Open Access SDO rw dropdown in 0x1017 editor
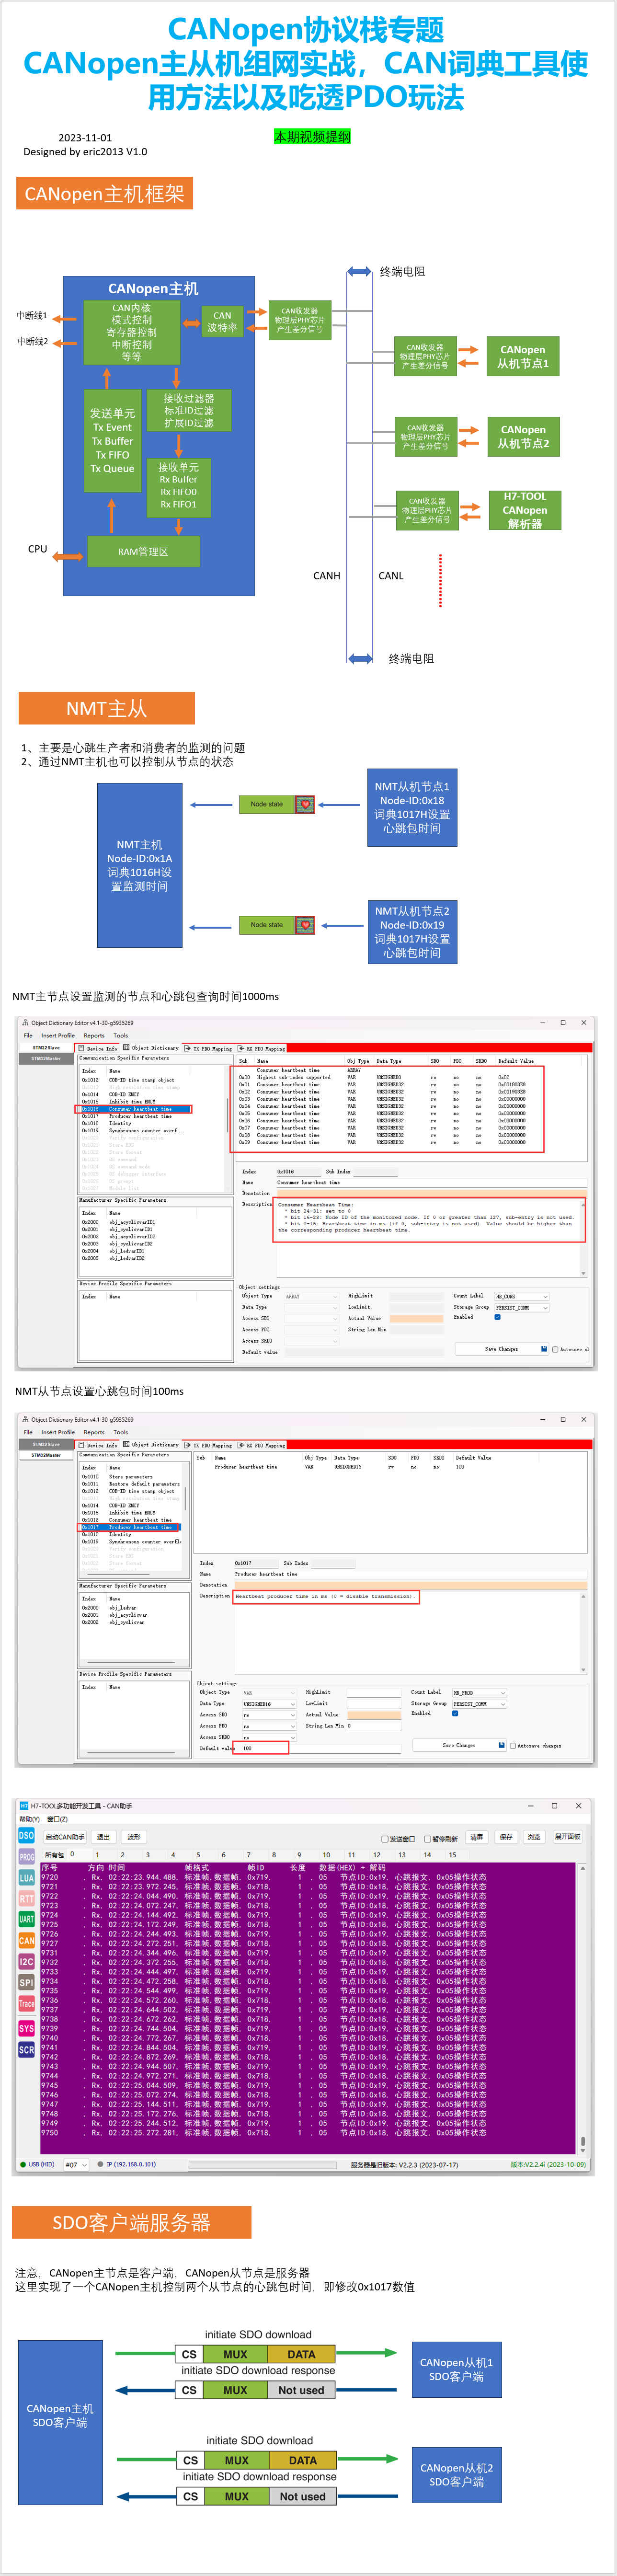617x2576 pixels. click(270, 1715)
